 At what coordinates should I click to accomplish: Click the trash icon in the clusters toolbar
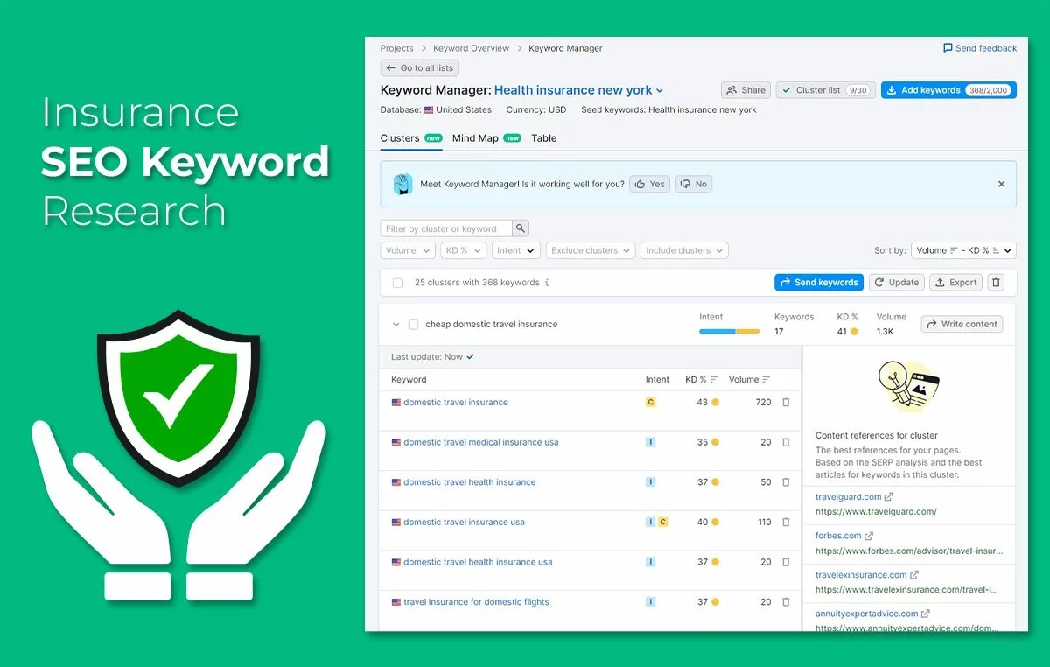click(x=996, y=283)
